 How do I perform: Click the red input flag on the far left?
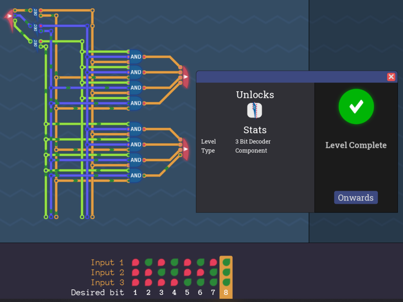tap(8, 16)
